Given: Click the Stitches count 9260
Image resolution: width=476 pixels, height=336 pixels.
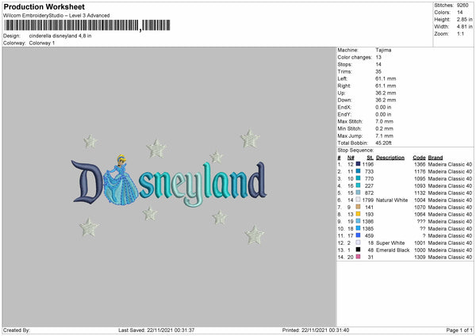Looking at the screenshot, I should tap(463, 6).
